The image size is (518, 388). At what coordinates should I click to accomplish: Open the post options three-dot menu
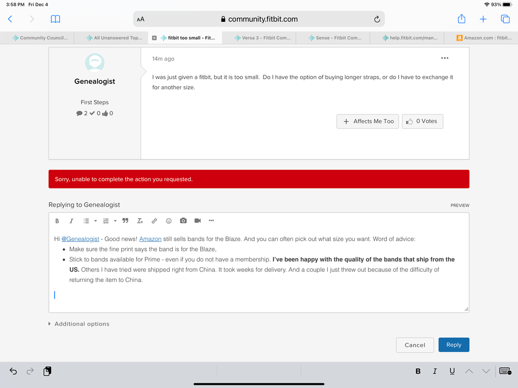coord(445,58)
